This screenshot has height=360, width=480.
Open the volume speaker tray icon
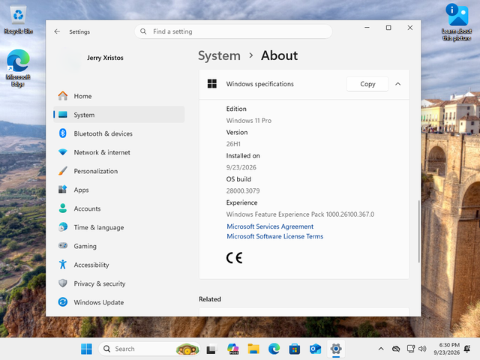(422, 349)
